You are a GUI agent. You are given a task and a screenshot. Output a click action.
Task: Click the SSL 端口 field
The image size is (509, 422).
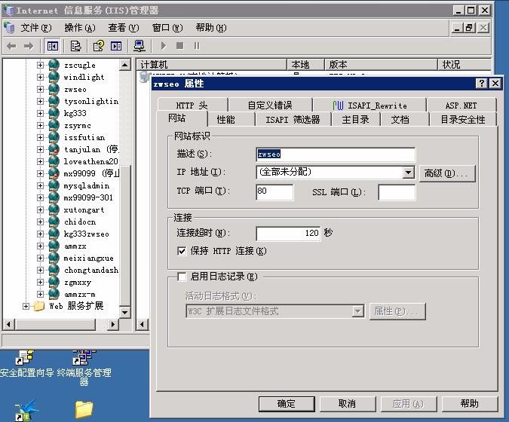tap(397, 192)
